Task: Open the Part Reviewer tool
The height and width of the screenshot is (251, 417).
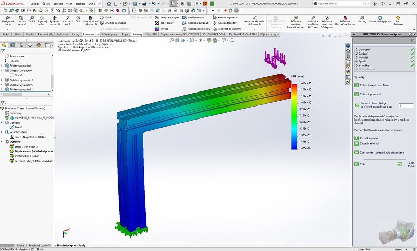Action: [398, 20]
